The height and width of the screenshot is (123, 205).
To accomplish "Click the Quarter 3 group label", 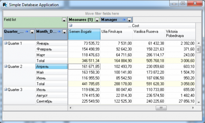I will point(15,90).
